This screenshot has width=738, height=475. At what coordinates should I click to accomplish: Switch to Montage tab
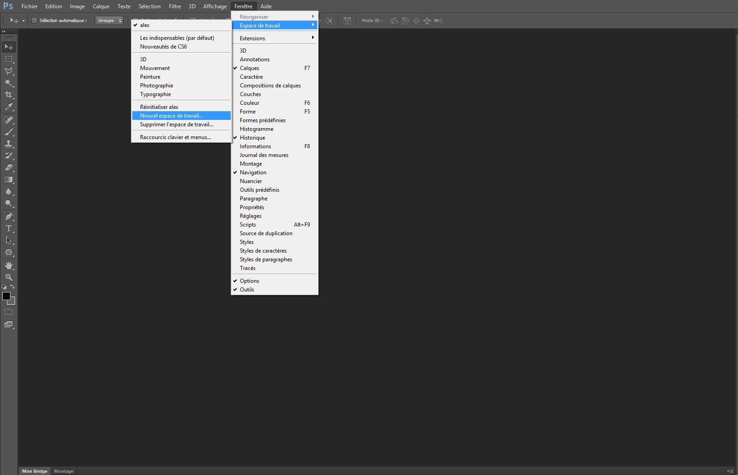click(64, 471)
